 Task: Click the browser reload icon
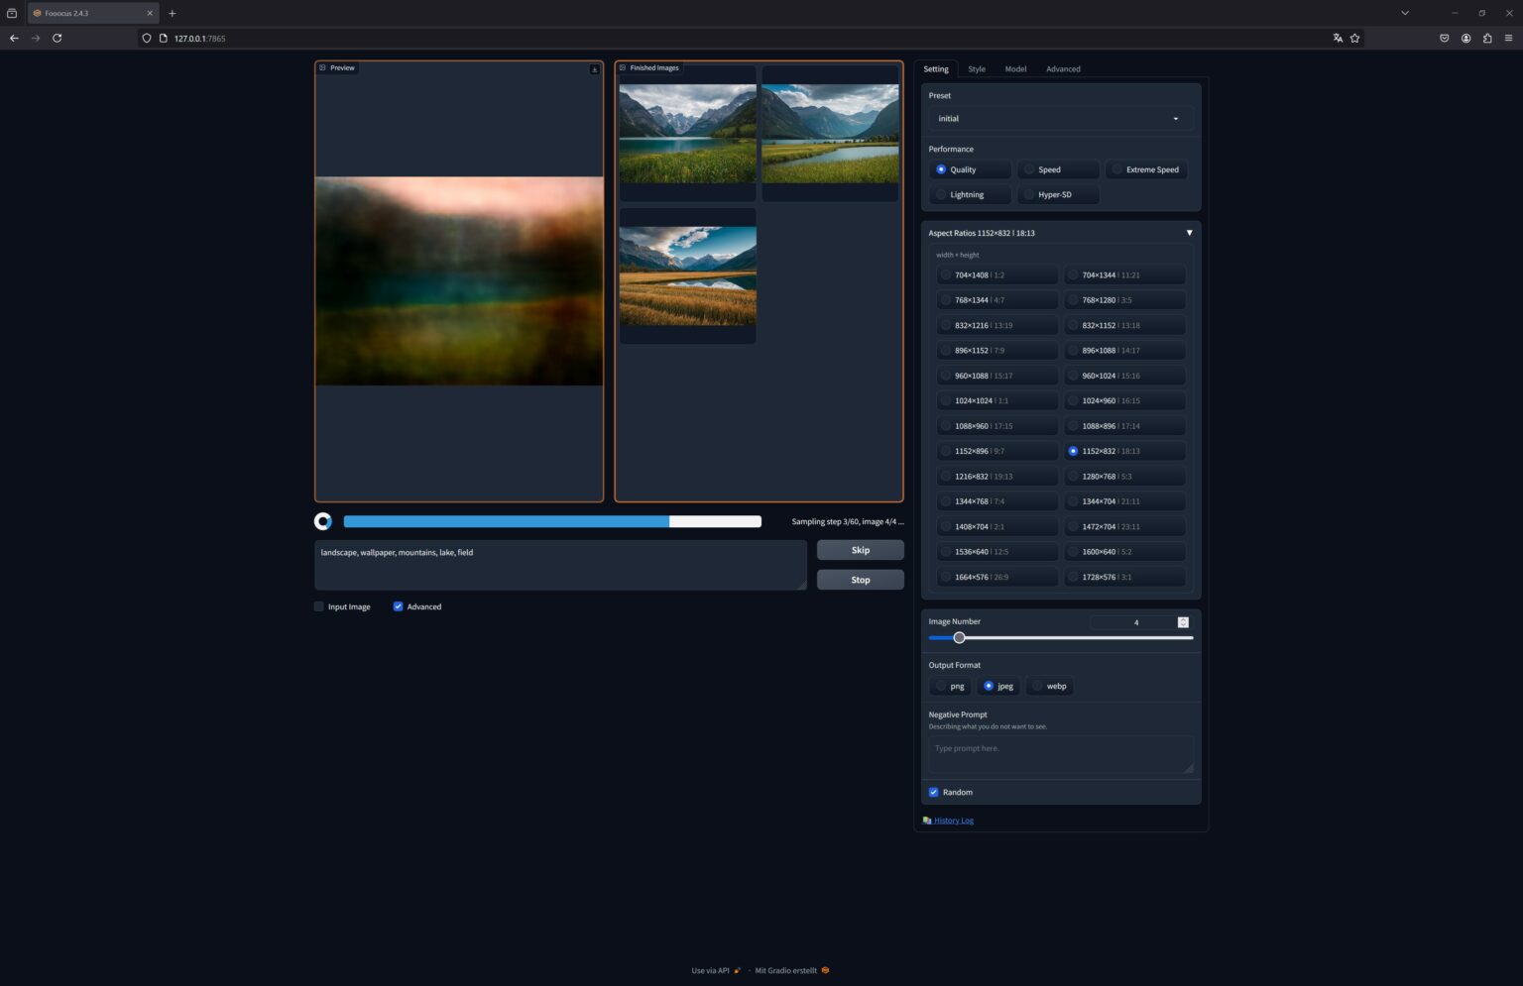tap(58, 39)
